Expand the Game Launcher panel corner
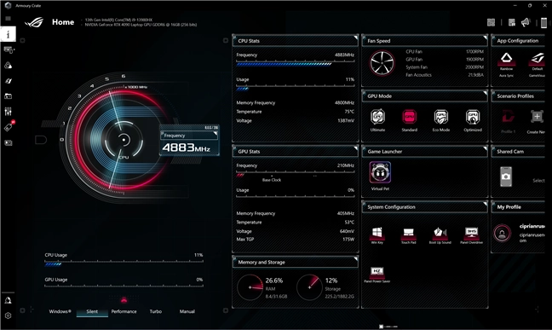552x330 pixels. 485,148
